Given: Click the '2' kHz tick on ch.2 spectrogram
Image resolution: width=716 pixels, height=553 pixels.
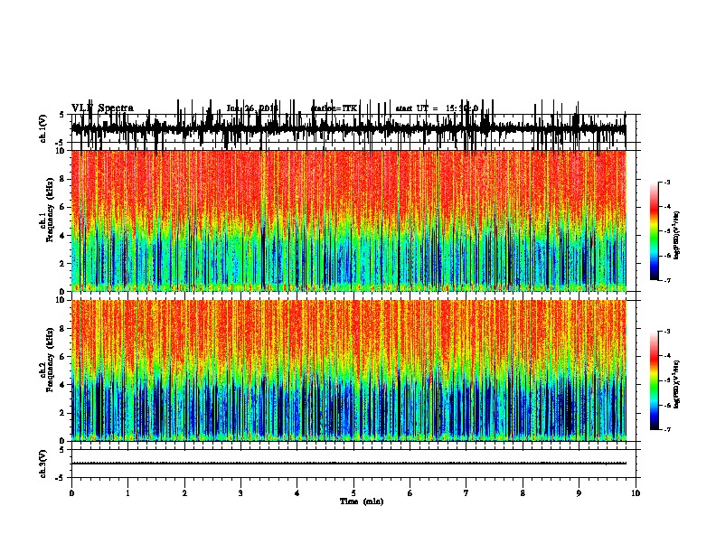Looking at the screenshot, I should pyautogui.click(x=62, y=413).
